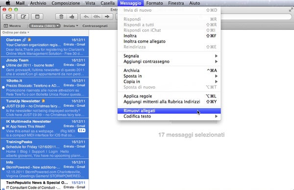Click the Reply arrow icon
This screenshot has width=294, height=190.
click(x=86, y=17)
